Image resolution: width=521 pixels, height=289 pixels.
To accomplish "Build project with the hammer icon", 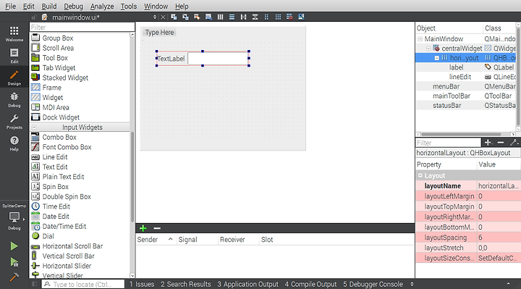I will coord(14,277).
